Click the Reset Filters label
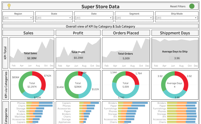 [x=178, y=6]
